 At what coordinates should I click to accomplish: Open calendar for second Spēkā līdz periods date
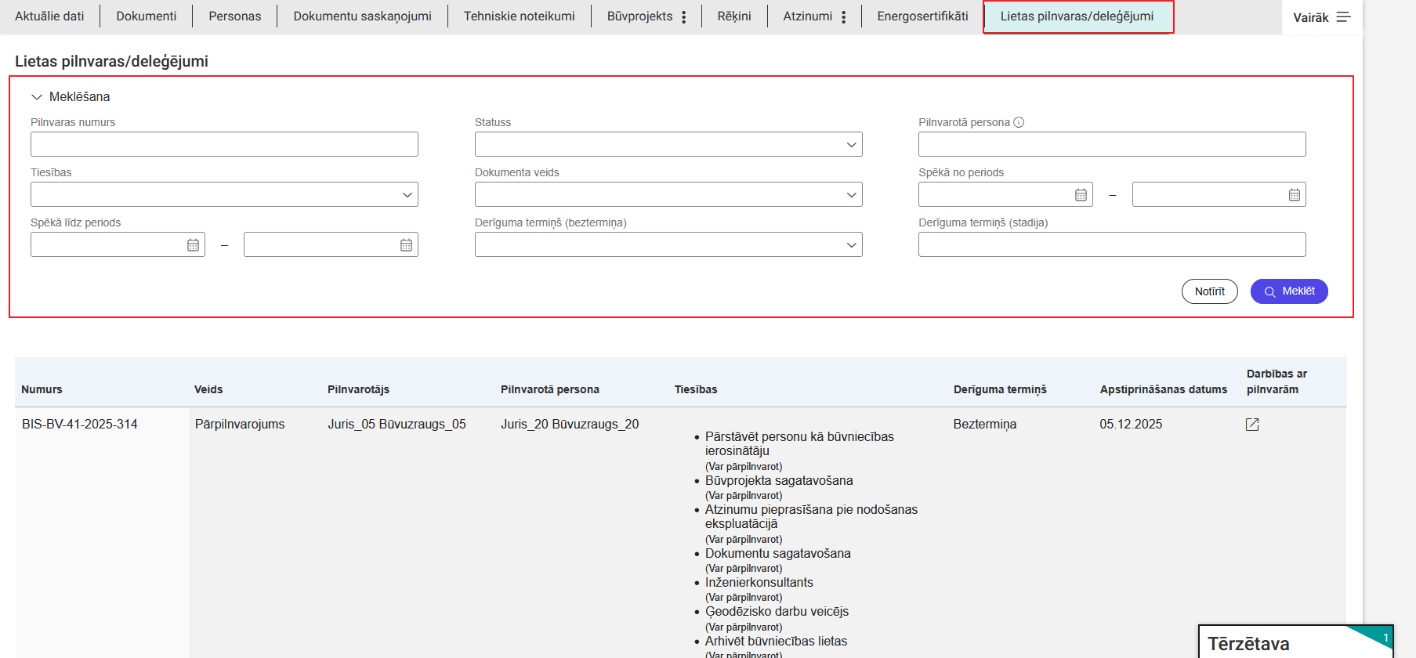[406, 245]
